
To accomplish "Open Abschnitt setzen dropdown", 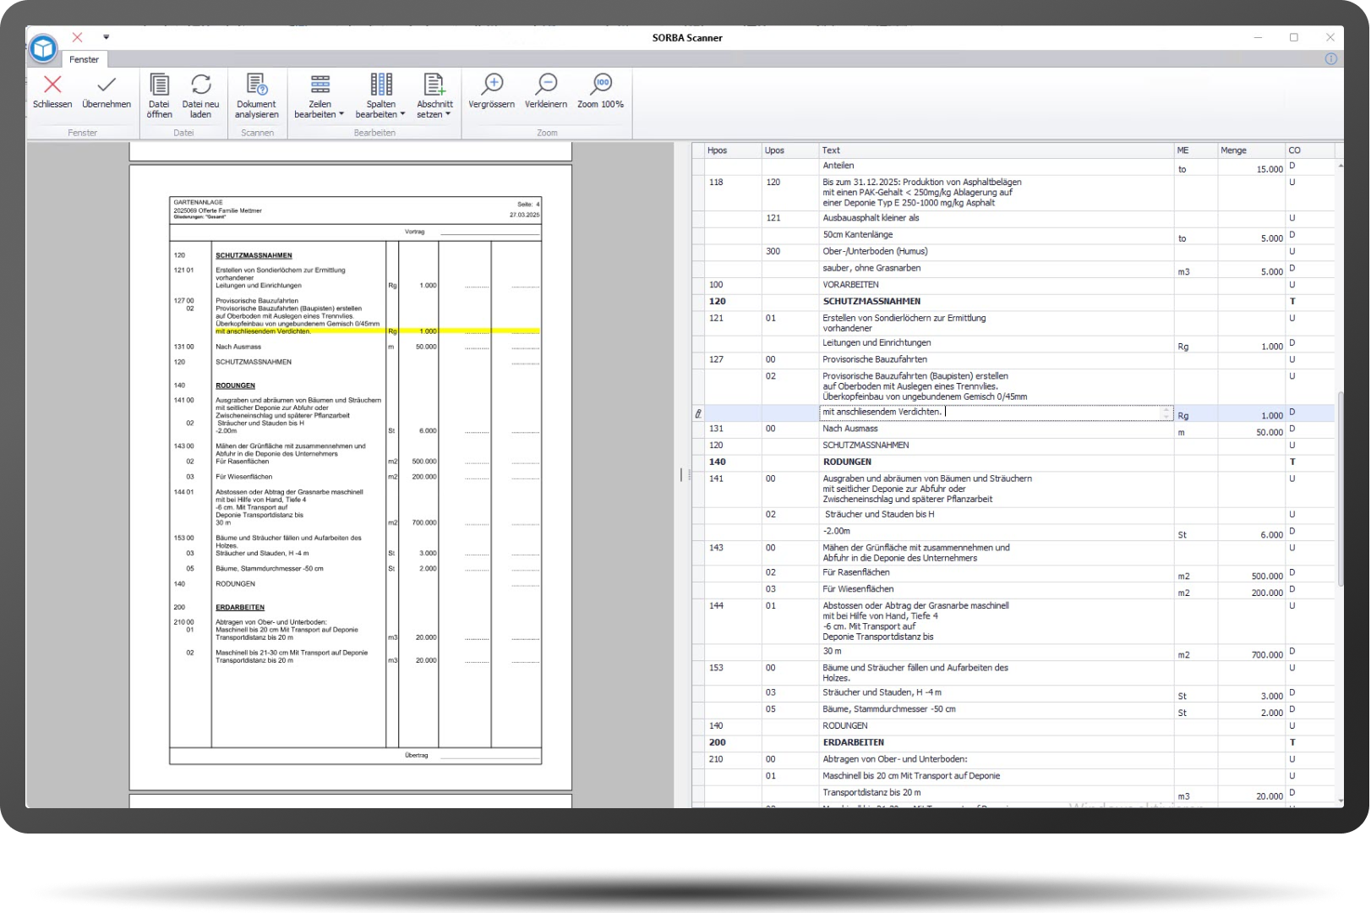I will click(434, 95).
